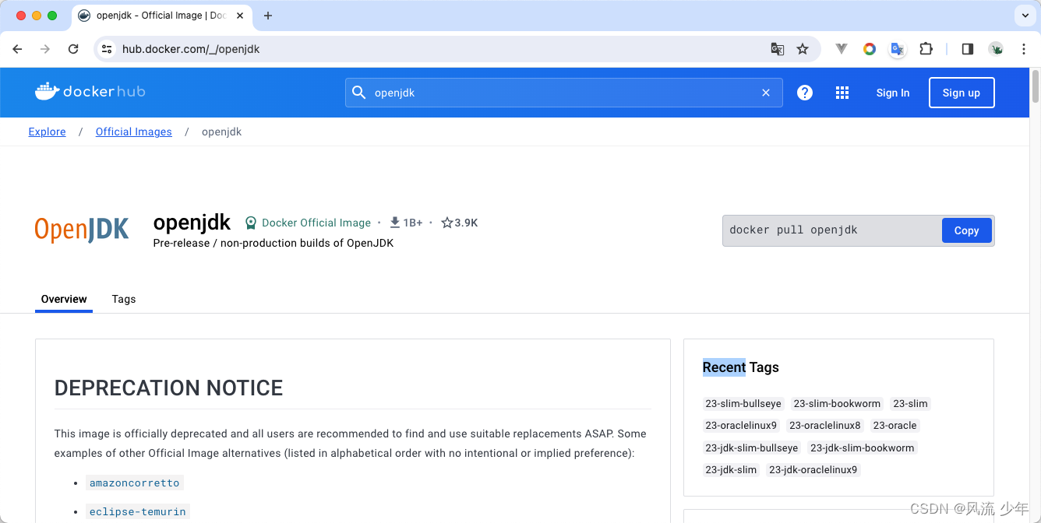The image size is (1041, 523).
Task: Select the 23-jdk-oraclelinux9 tag
Action: pos(813,469)
